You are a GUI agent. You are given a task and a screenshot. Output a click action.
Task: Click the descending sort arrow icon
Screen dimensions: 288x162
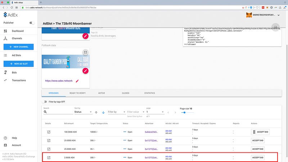pos(103,112)
